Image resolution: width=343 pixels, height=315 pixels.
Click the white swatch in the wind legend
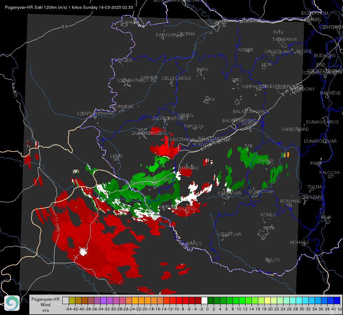coord(204,301)
